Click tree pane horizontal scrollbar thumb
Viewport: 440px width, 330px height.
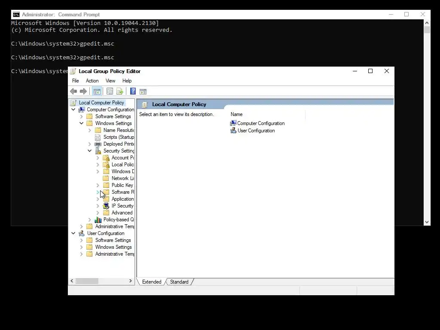(x=87, y=281)
